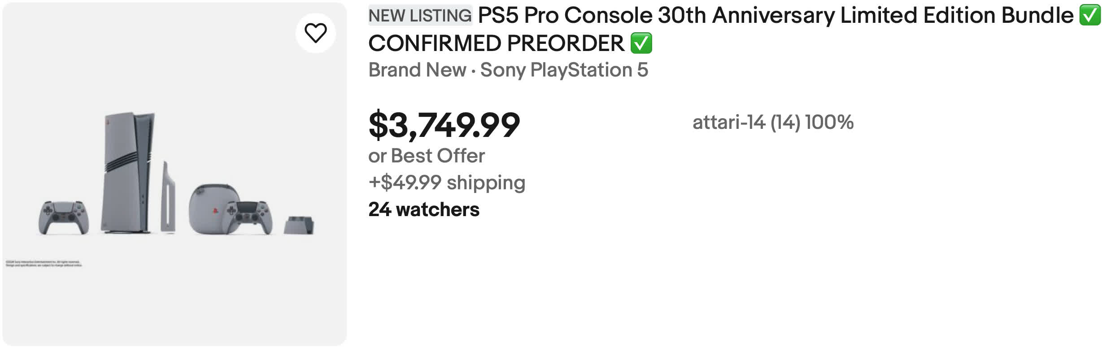Click the copyright fine print under photo
This screenshot has width=1107, height=349.
pos(44,264)
